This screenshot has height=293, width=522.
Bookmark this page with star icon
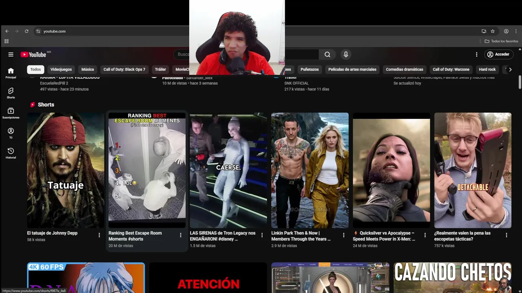[x=493, y=31]
